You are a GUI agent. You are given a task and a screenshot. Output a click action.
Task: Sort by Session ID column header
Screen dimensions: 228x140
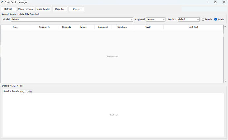pos(45,27)
